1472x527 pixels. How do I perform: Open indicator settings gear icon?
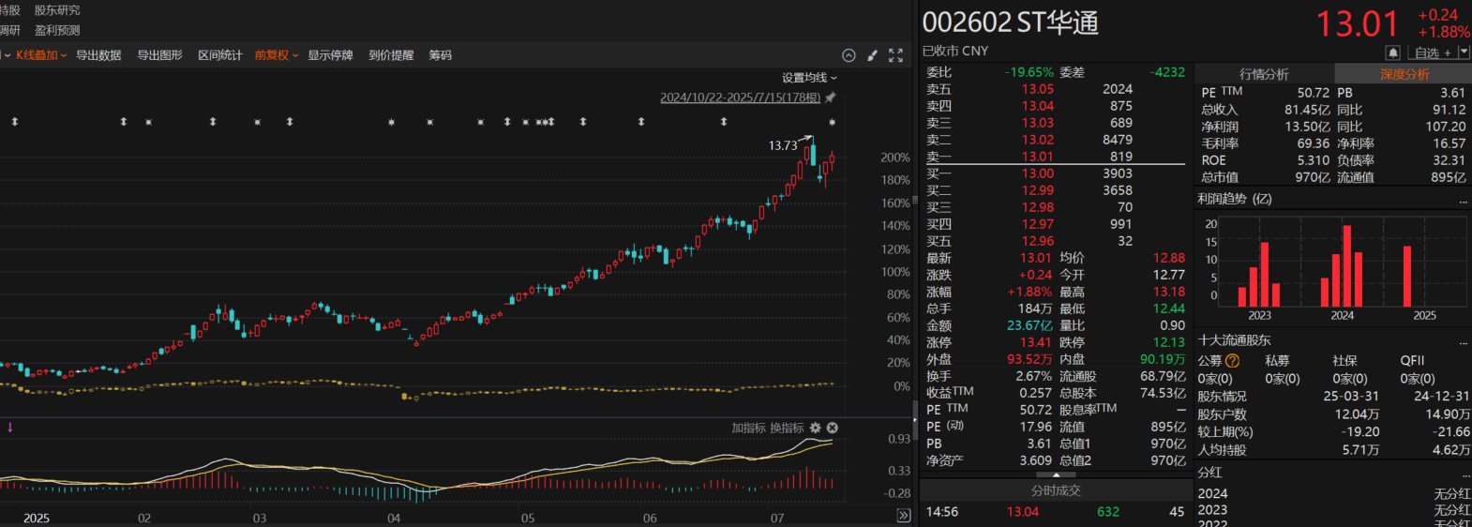[x=815, y=428]
